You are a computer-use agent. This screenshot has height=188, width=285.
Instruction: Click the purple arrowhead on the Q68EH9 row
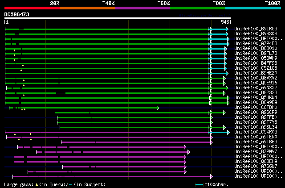click(185, 162)
